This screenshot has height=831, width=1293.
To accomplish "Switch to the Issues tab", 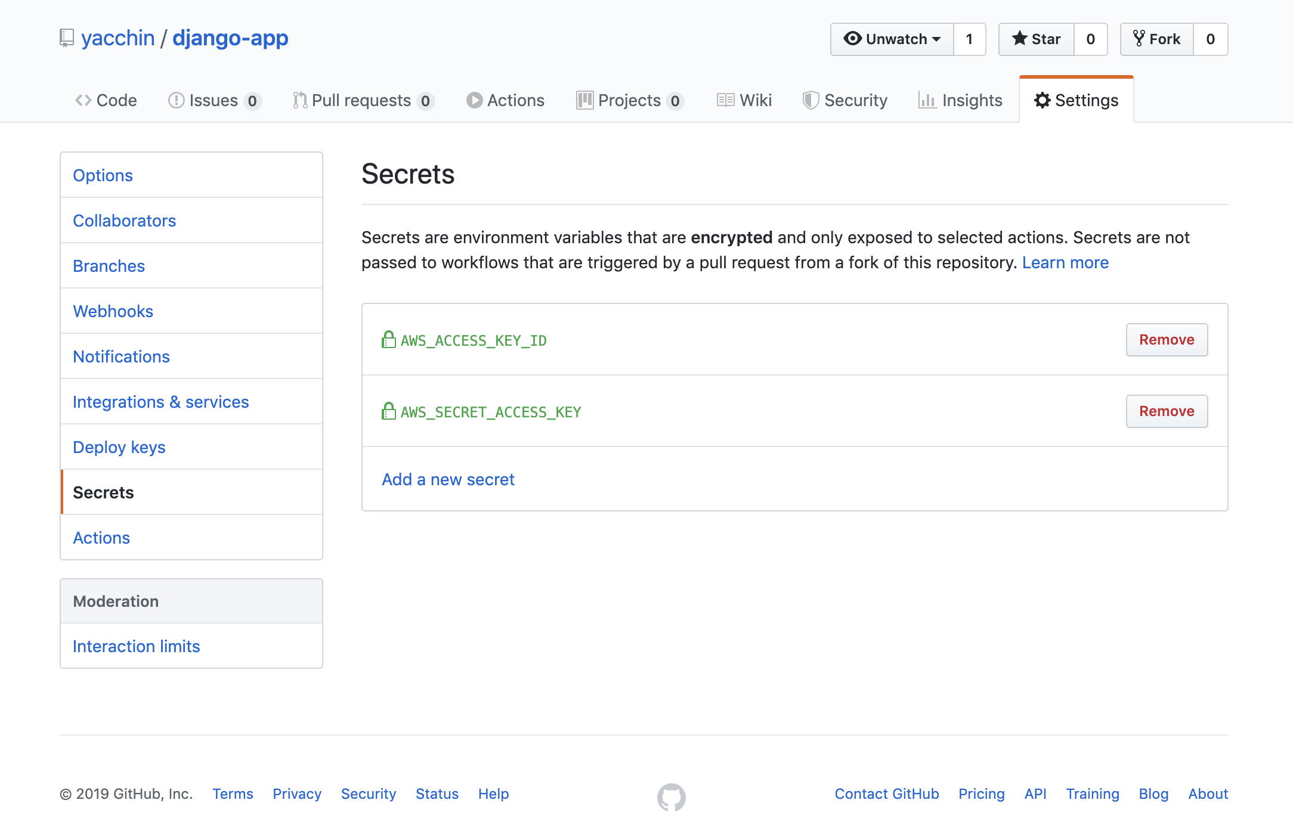I will click(x=215, y=100).
